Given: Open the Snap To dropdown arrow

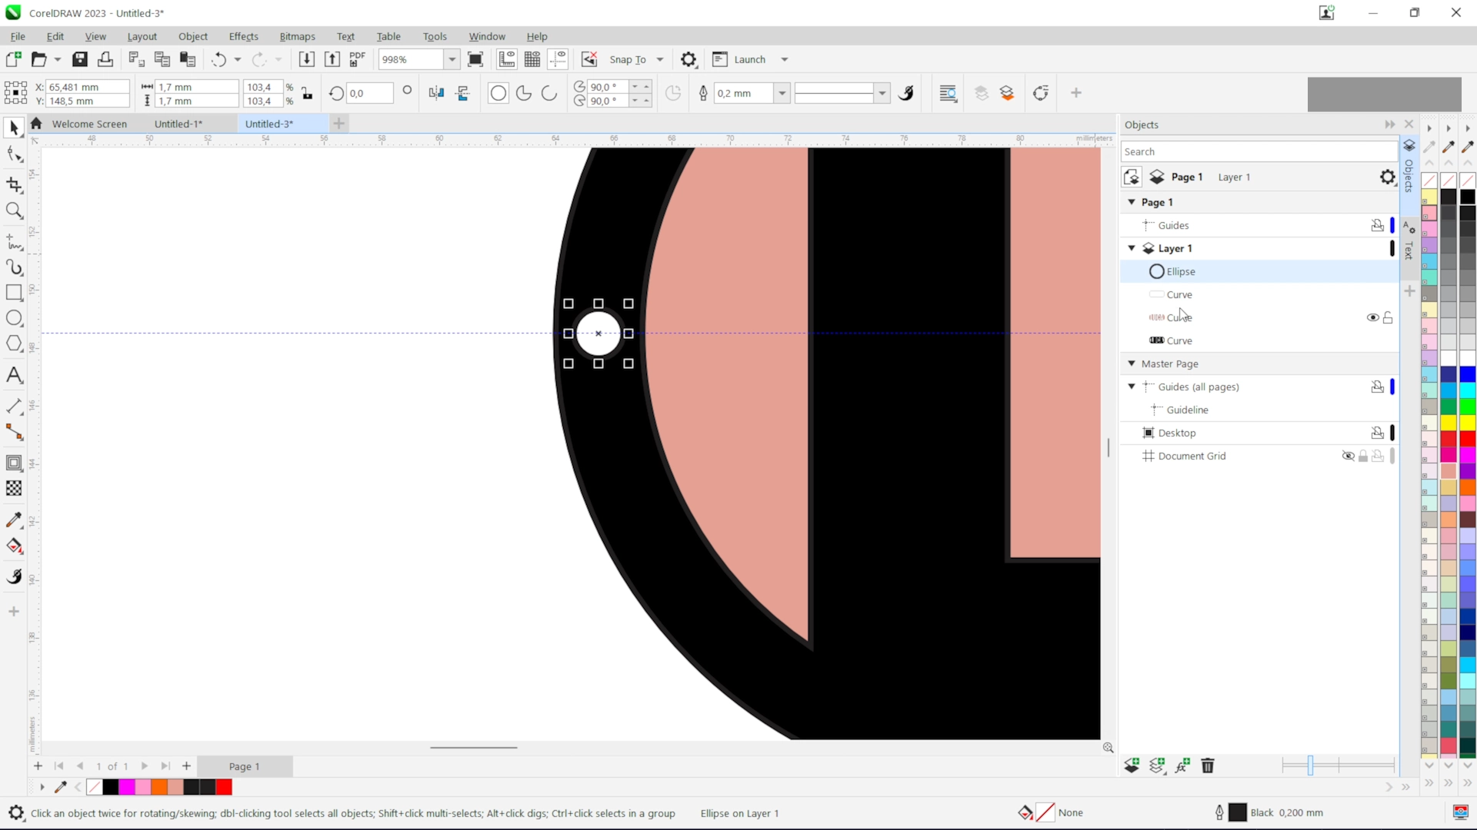Looking at the screenshot, I should click(660, 59).
